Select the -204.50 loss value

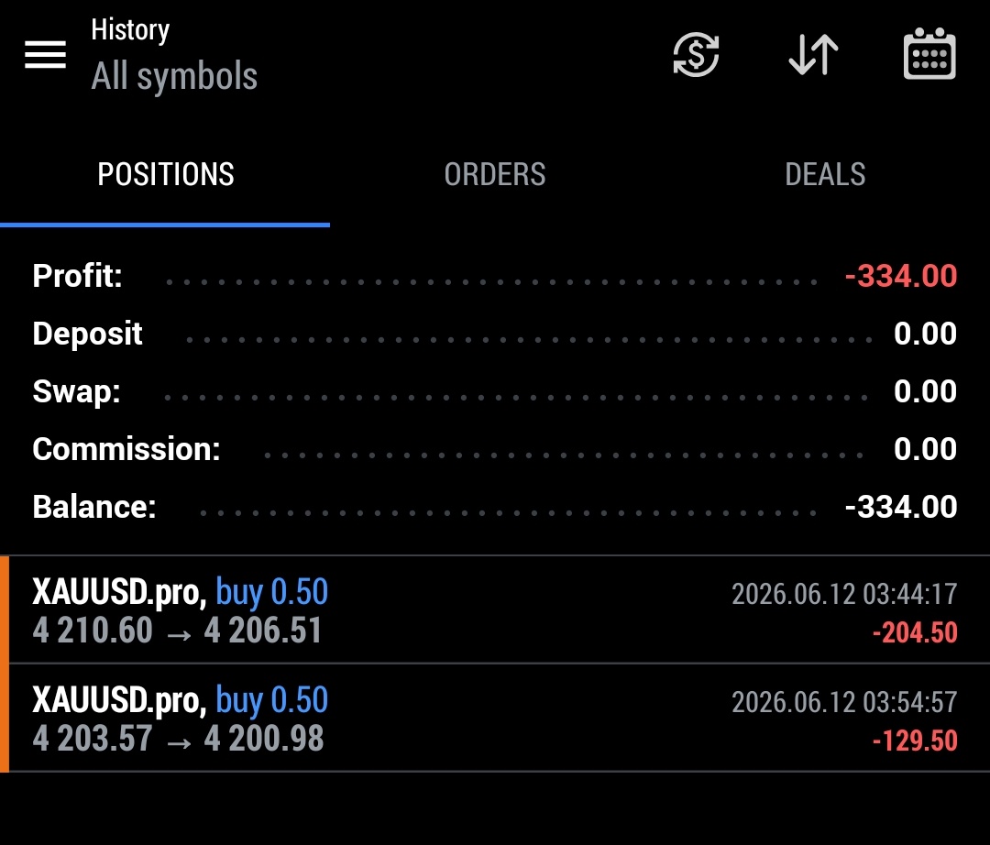tap(915, 632)
